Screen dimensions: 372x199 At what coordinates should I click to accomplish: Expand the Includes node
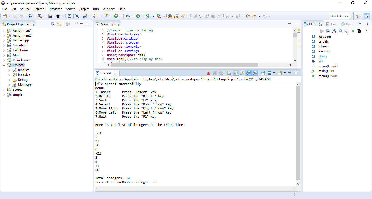[9, 75]
